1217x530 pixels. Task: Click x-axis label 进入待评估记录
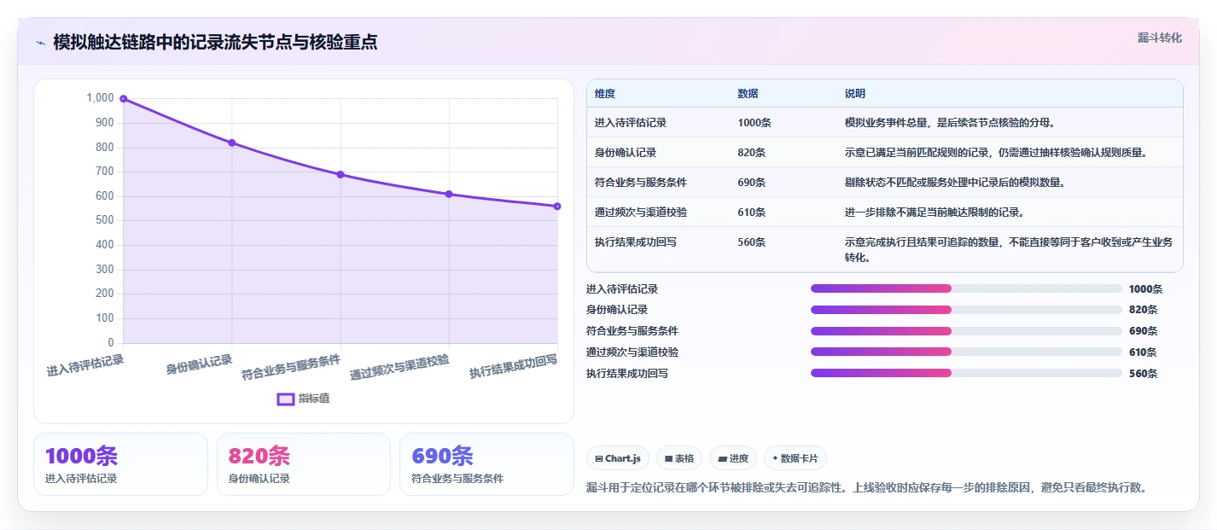tap(85, 365)
